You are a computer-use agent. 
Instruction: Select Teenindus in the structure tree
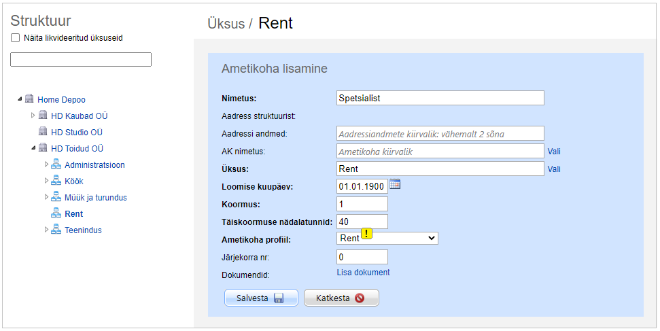coord(83,230)
